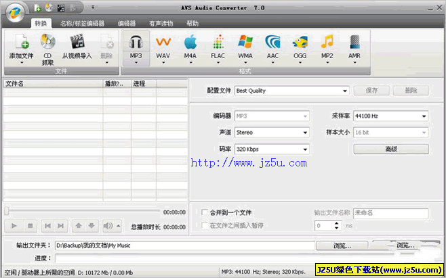The height and width of the screenshot is (278, 446).
Task: Expand arrow under 添加文件 button
Action: click(21, 62)
